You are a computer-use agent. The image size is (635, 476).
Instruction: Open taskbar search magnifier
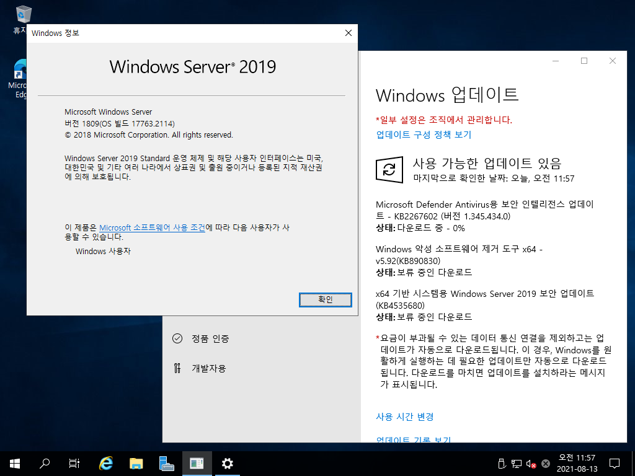coord(45,464)
